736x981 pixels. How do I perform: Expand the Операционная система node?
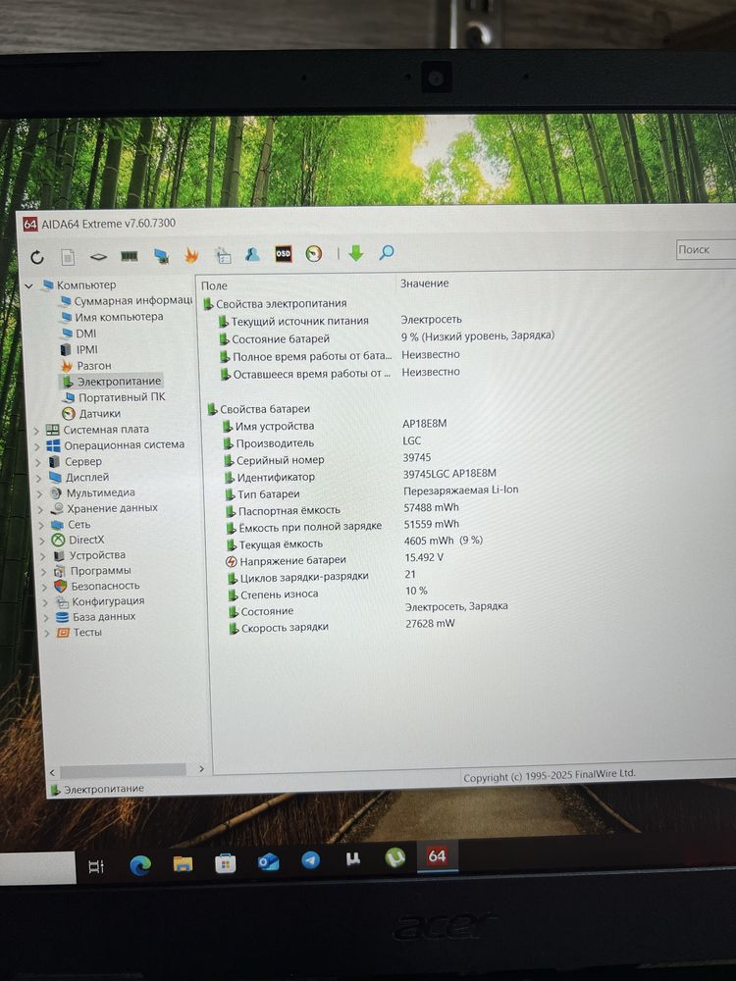tap(37, 446)
